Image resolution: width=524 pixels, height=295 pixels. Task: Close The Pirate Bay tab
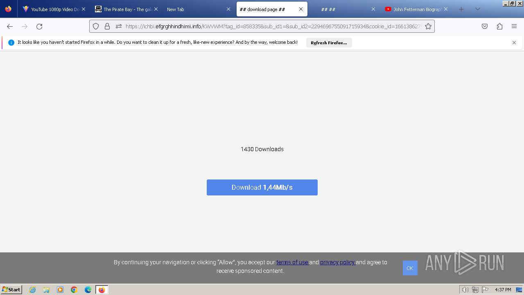(x=156, y=9)
